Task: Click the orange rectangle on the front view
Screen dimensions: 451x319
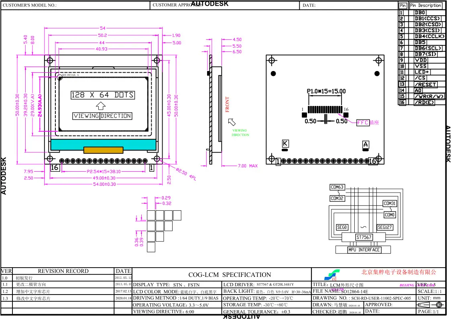Action: click(x=103, y=150)
